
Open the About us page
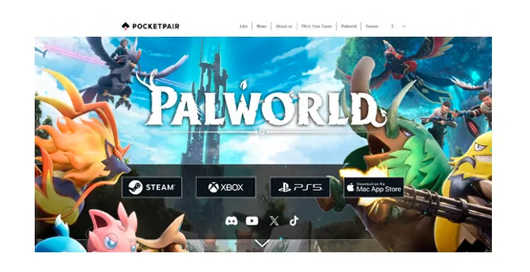tap(284, 26)
